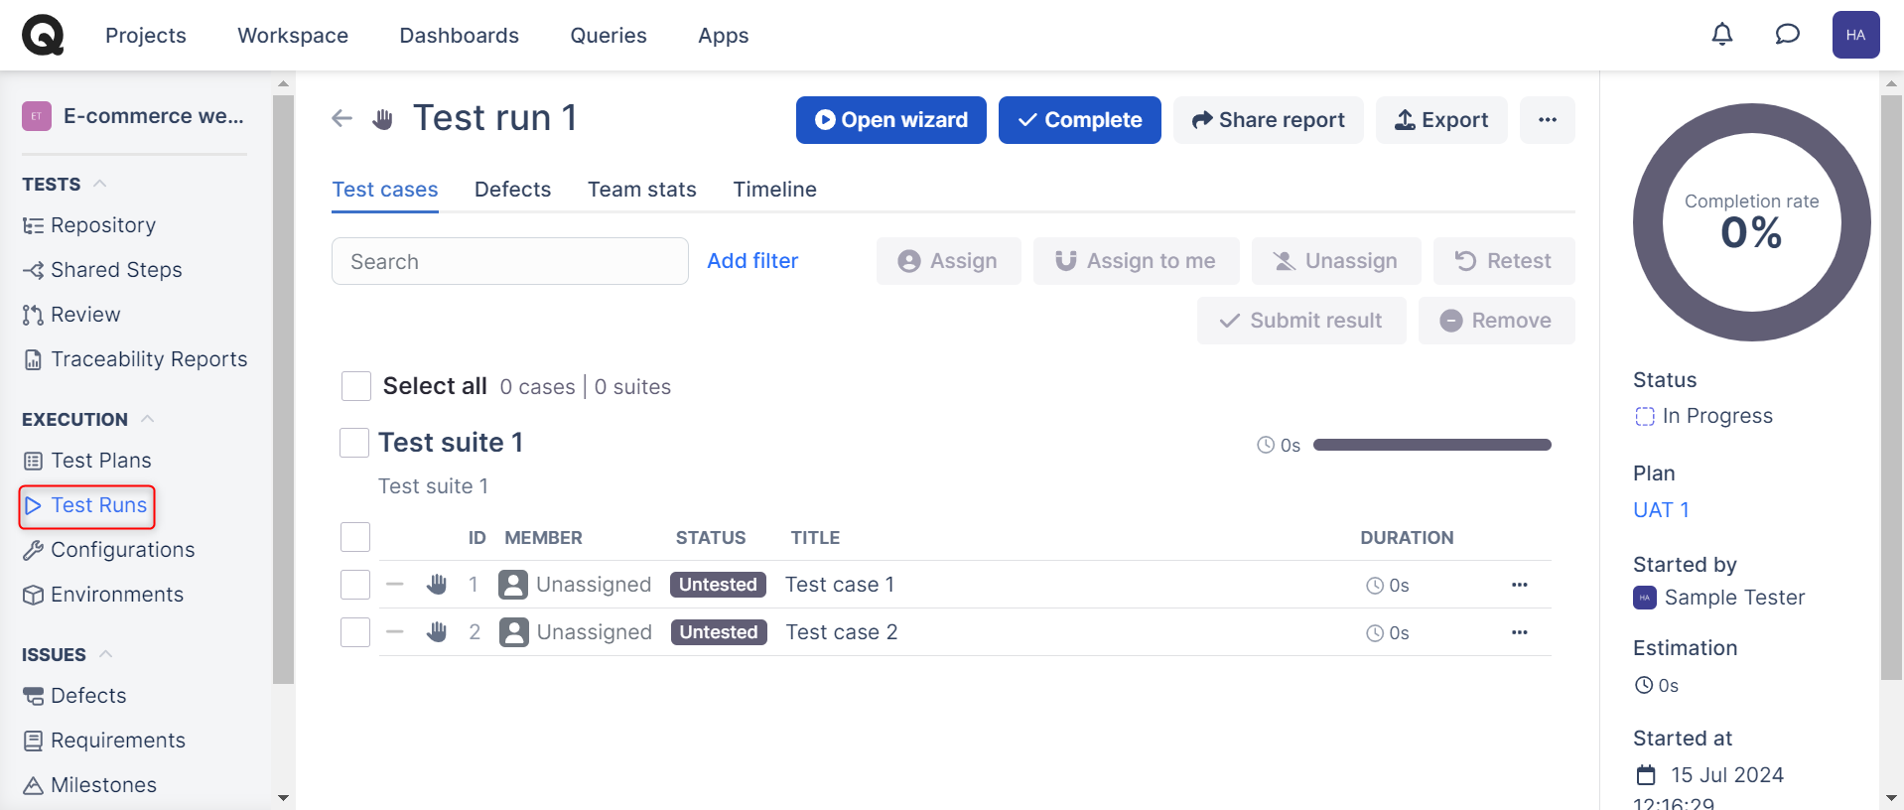Click the Qase logo in the top bar
The width and height of the screenshot is (1904, 810).
pos(43,35)
